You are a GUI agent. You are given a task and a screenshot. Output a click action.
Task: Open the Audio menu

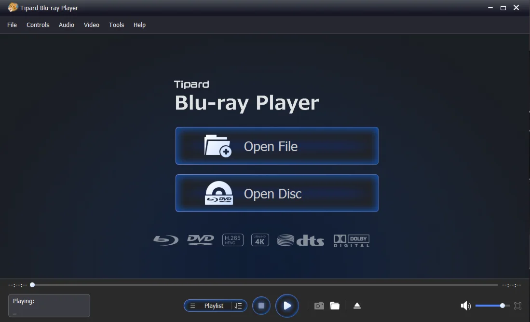[66, 25]
